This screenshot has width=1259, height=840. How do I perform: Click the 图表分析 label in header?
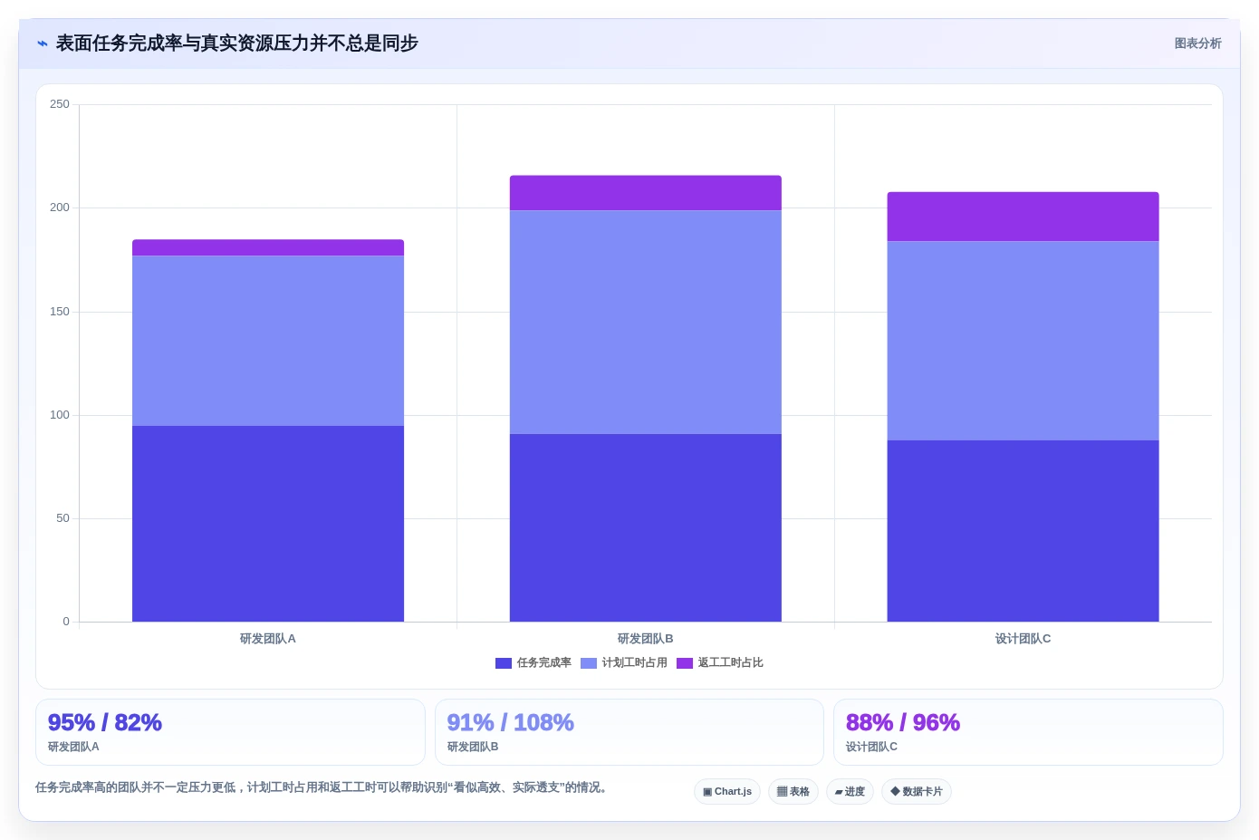(x=1197, y=43)
